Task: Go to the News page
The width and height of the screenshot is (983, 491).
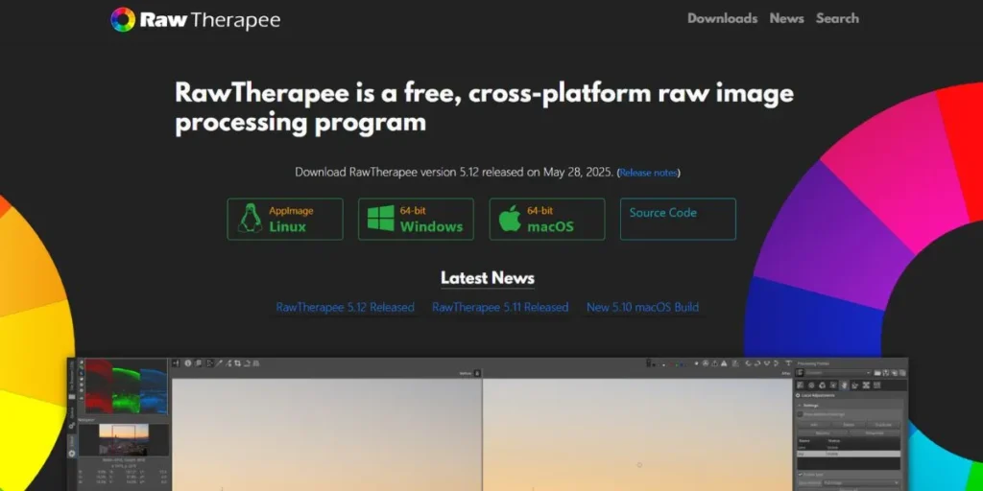Action: coord(786,18)
